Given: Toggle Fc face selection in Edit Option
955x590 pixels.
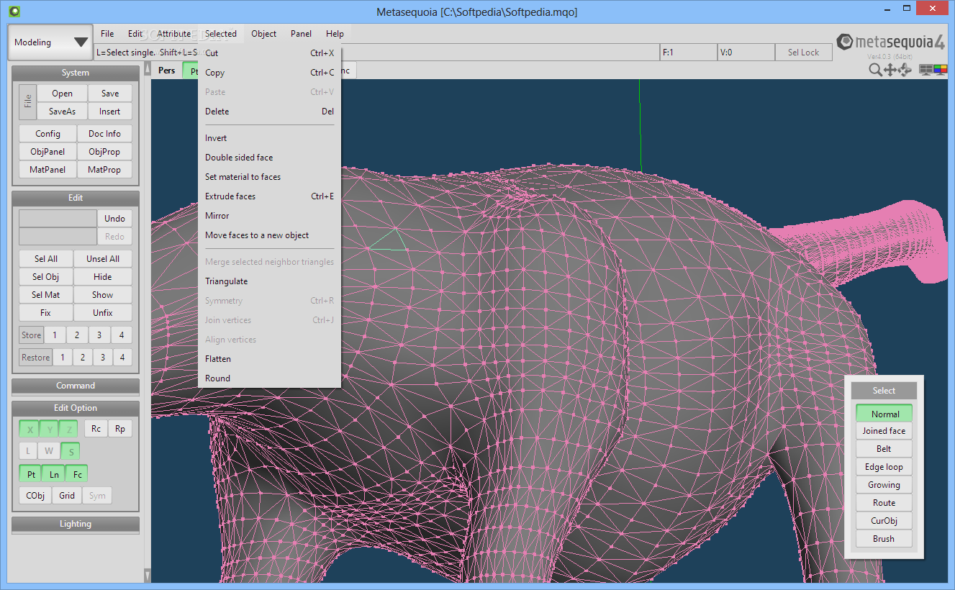Looking at the screenshot, I should coord(77,474).
